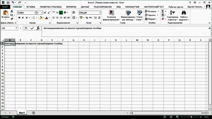Toggle align text right
Viewport: 212px width, 119px height.
(61, 18)
